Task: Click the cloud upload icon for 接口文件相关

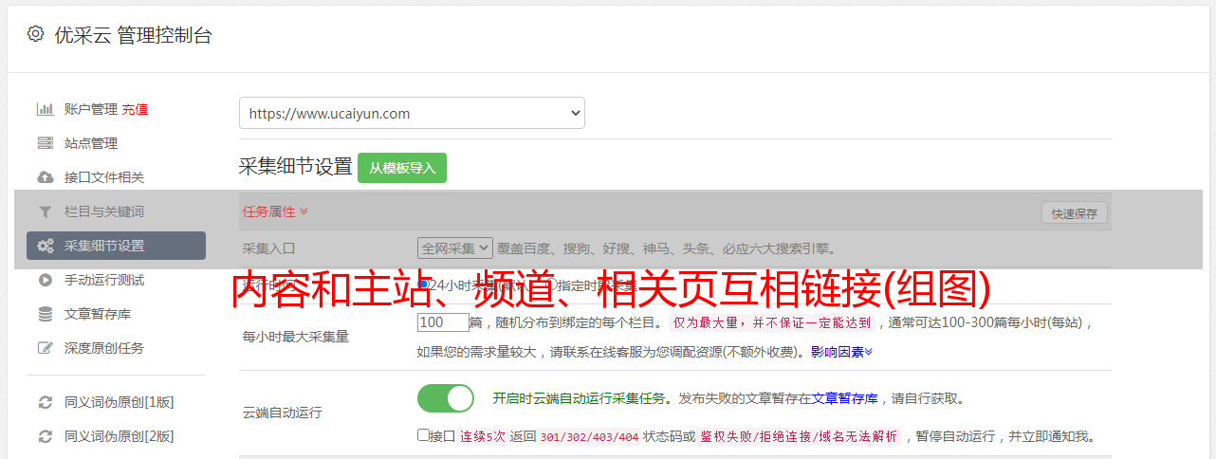Action: [x=45, y=177]
